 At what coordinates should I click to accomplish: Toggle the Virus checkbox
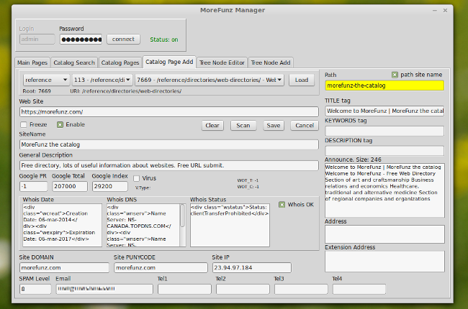pos(136,178)
